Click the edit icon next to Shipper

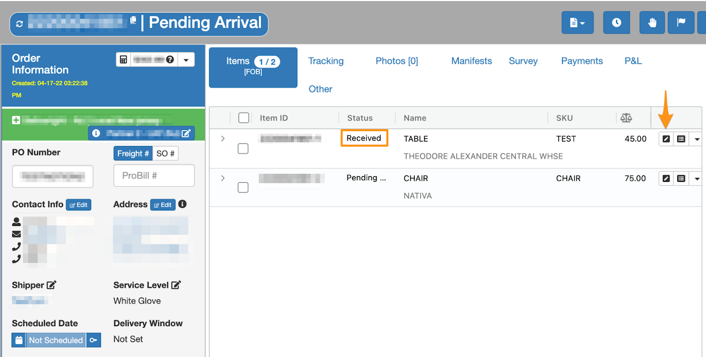(x=51, y=285)
